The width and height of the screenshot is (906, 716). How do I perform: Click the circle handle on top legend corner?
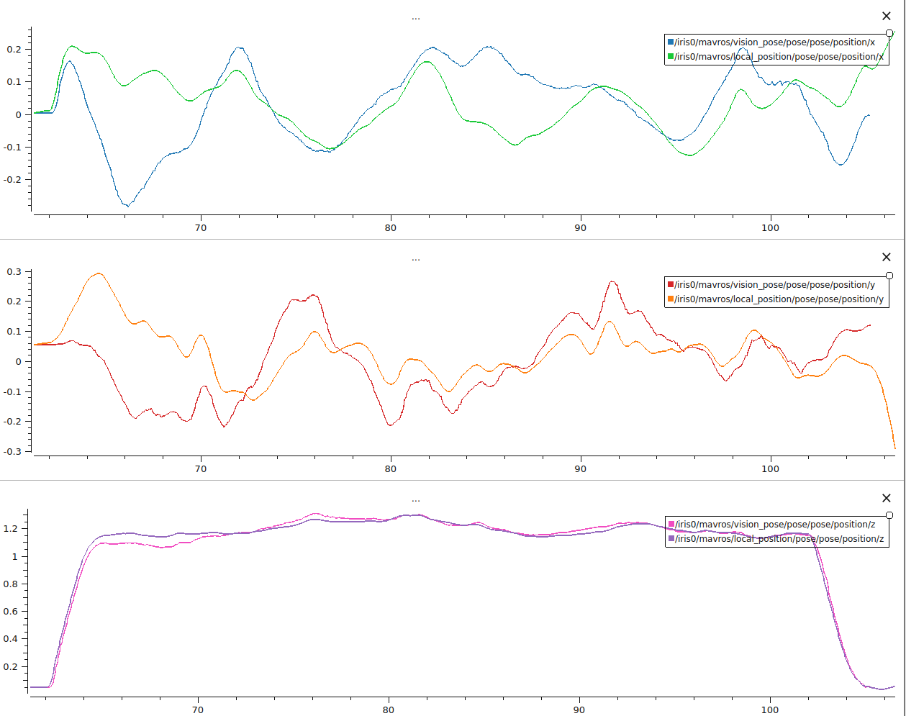click(x=889, y=33)
